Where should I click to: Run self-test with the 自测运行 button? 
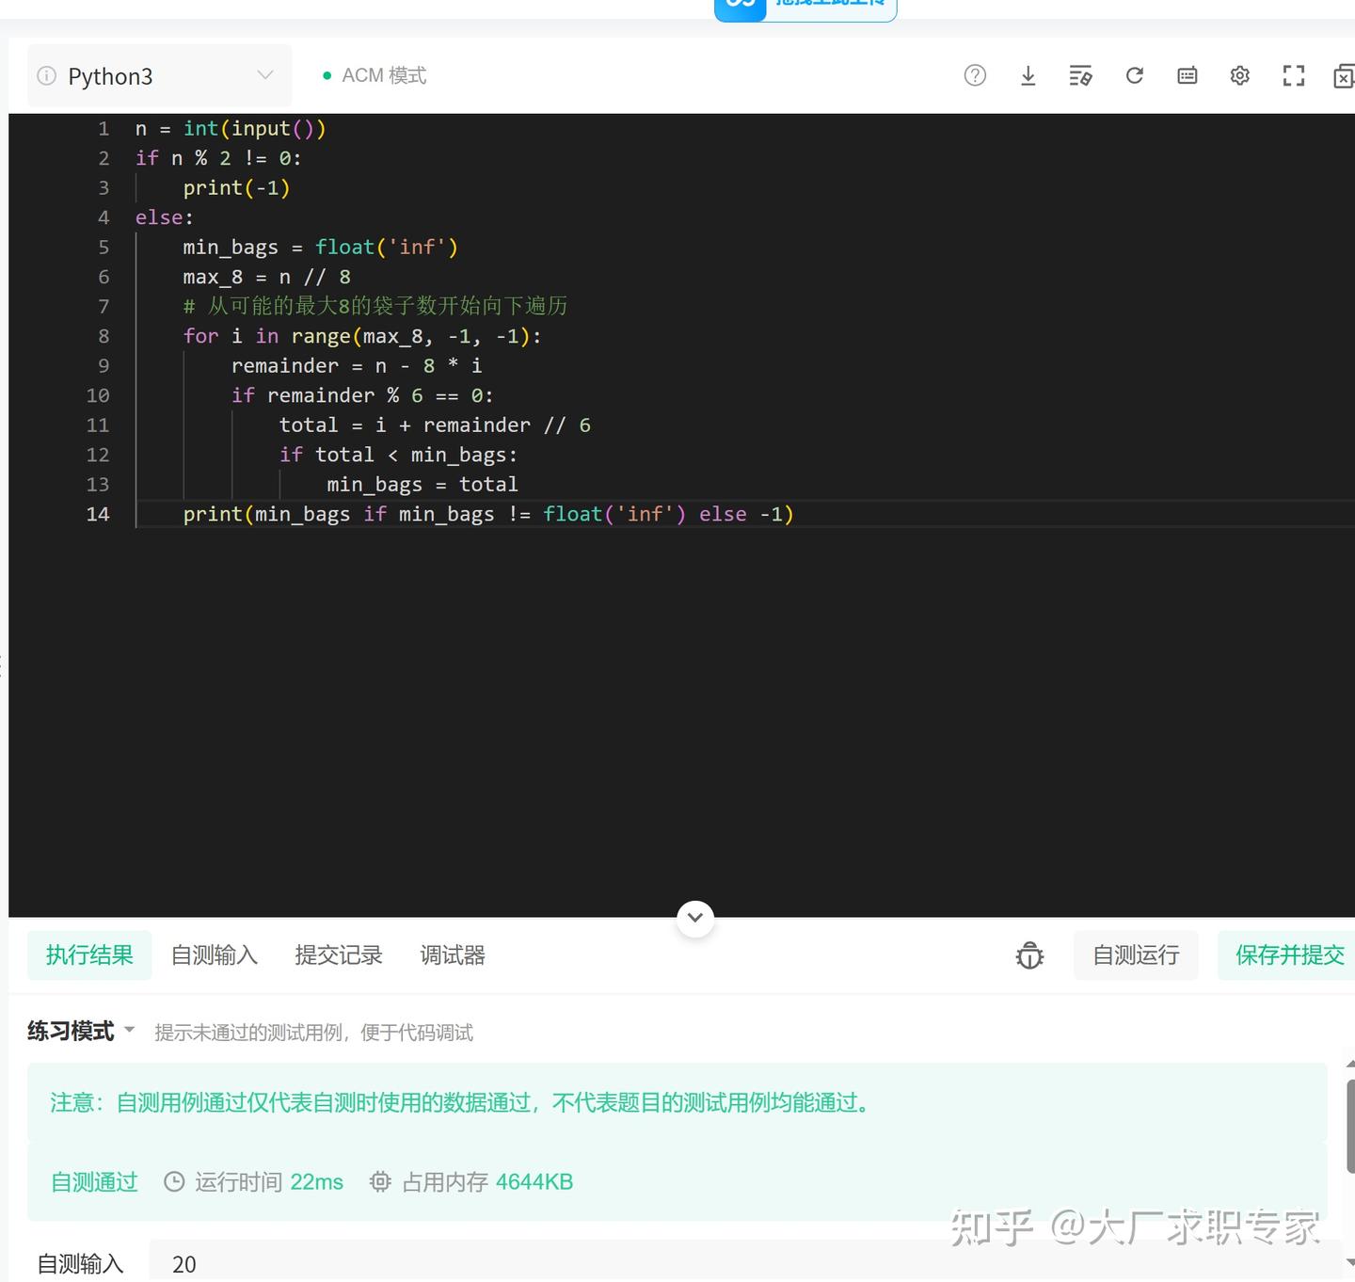click(x=1135, y=954)
